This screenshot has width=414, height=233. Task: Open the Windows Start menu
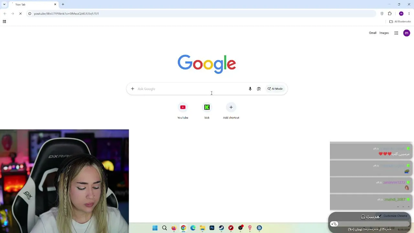tap(155, 228)
